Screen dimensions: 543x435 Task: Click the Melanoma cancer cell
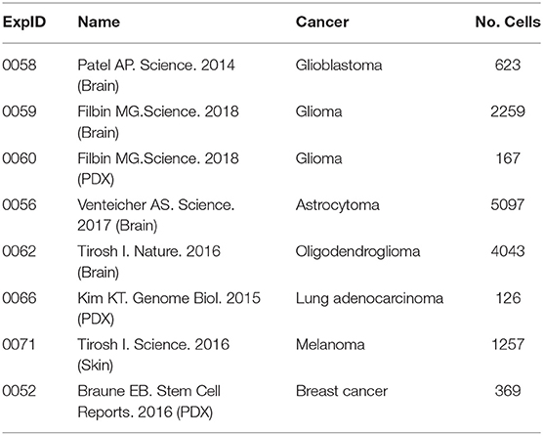tap(330, 344)
